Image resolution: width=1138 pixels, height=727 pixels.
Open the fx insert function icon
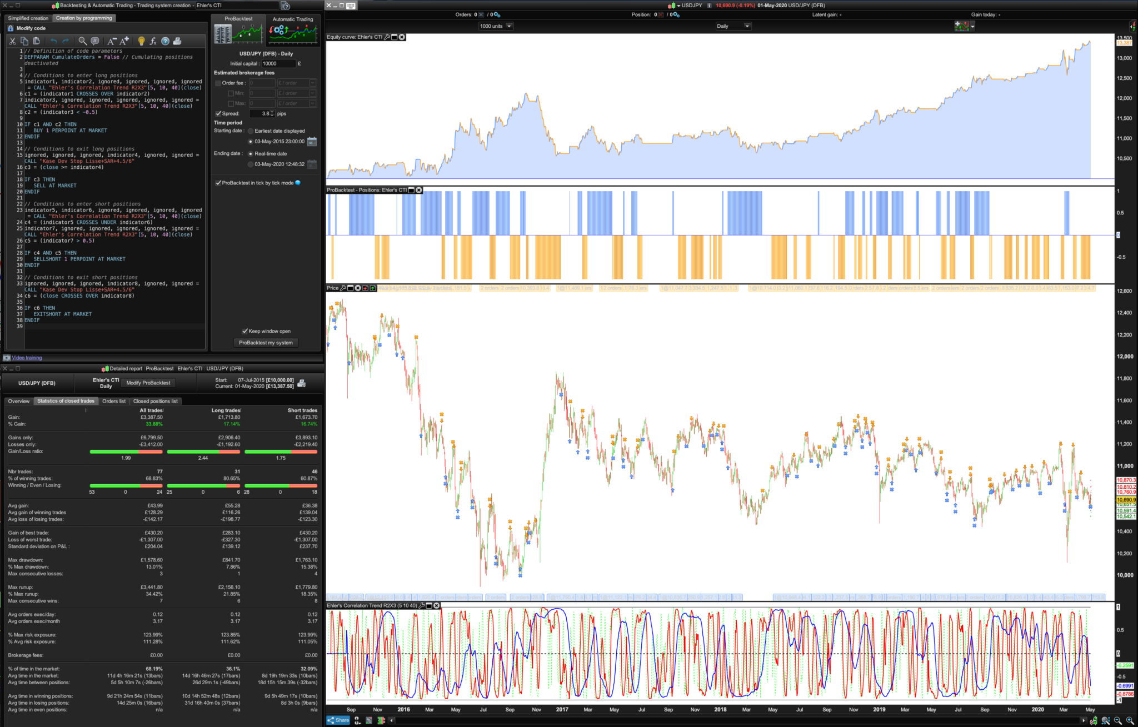pyautogui.click(x=153, y=41)
